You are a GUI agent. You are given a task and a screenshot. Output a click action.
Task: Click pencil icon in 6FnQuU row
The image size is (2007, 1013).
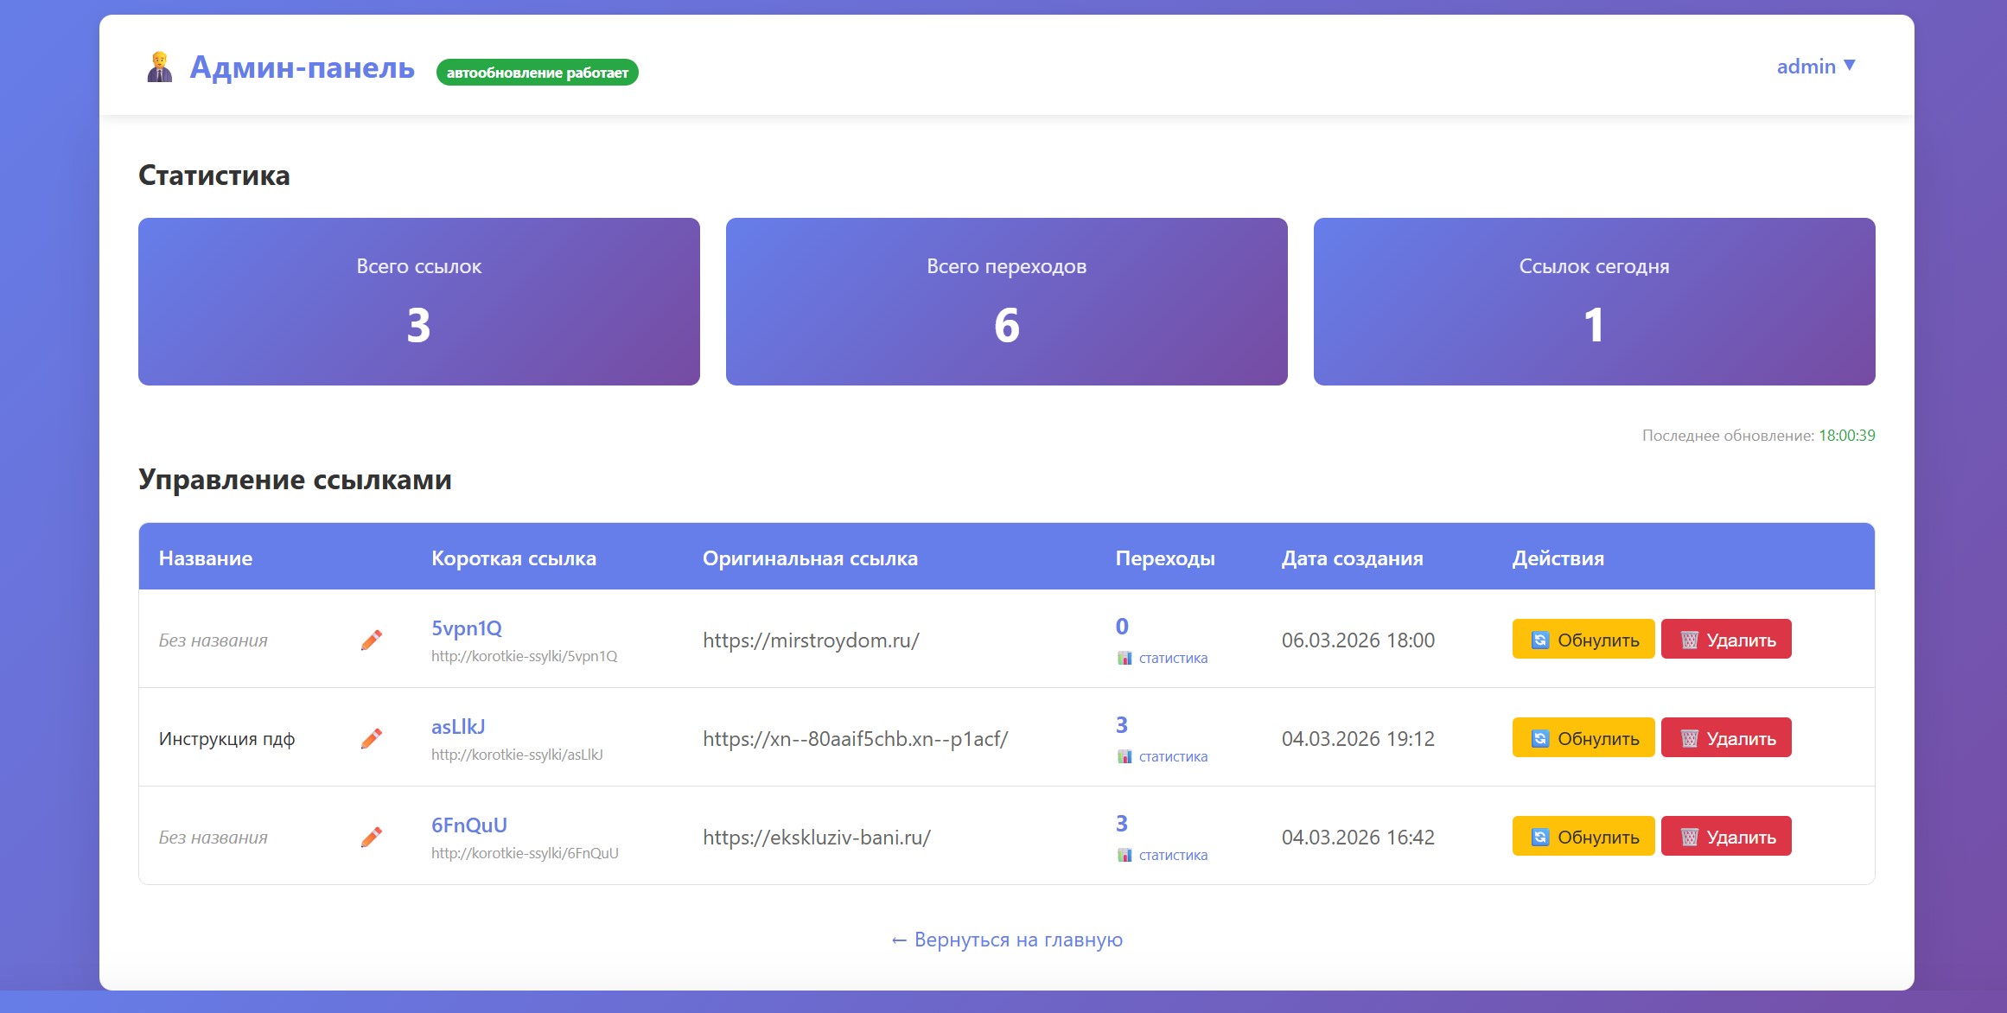[x=372, y=837]
